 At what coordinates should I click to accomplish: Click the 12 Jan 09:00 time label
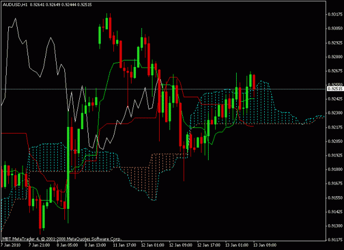click(181, 245)
